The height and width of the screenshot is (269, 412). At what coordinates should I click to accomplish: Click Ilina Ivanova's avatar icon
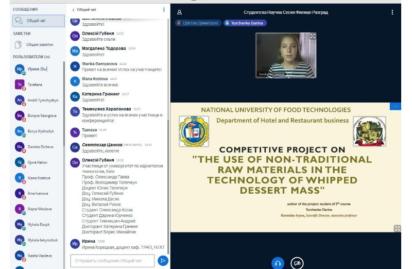(20, 193)
